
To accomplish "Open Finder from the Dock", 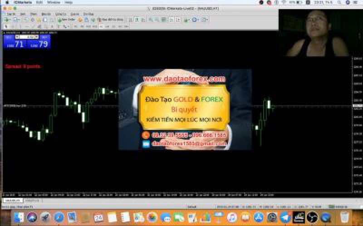I will 19,218.
